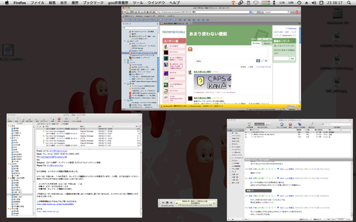Select the message dated 09/06/17 23:58
The height and width of the screenshot is (222, 356).
point(88,131)
